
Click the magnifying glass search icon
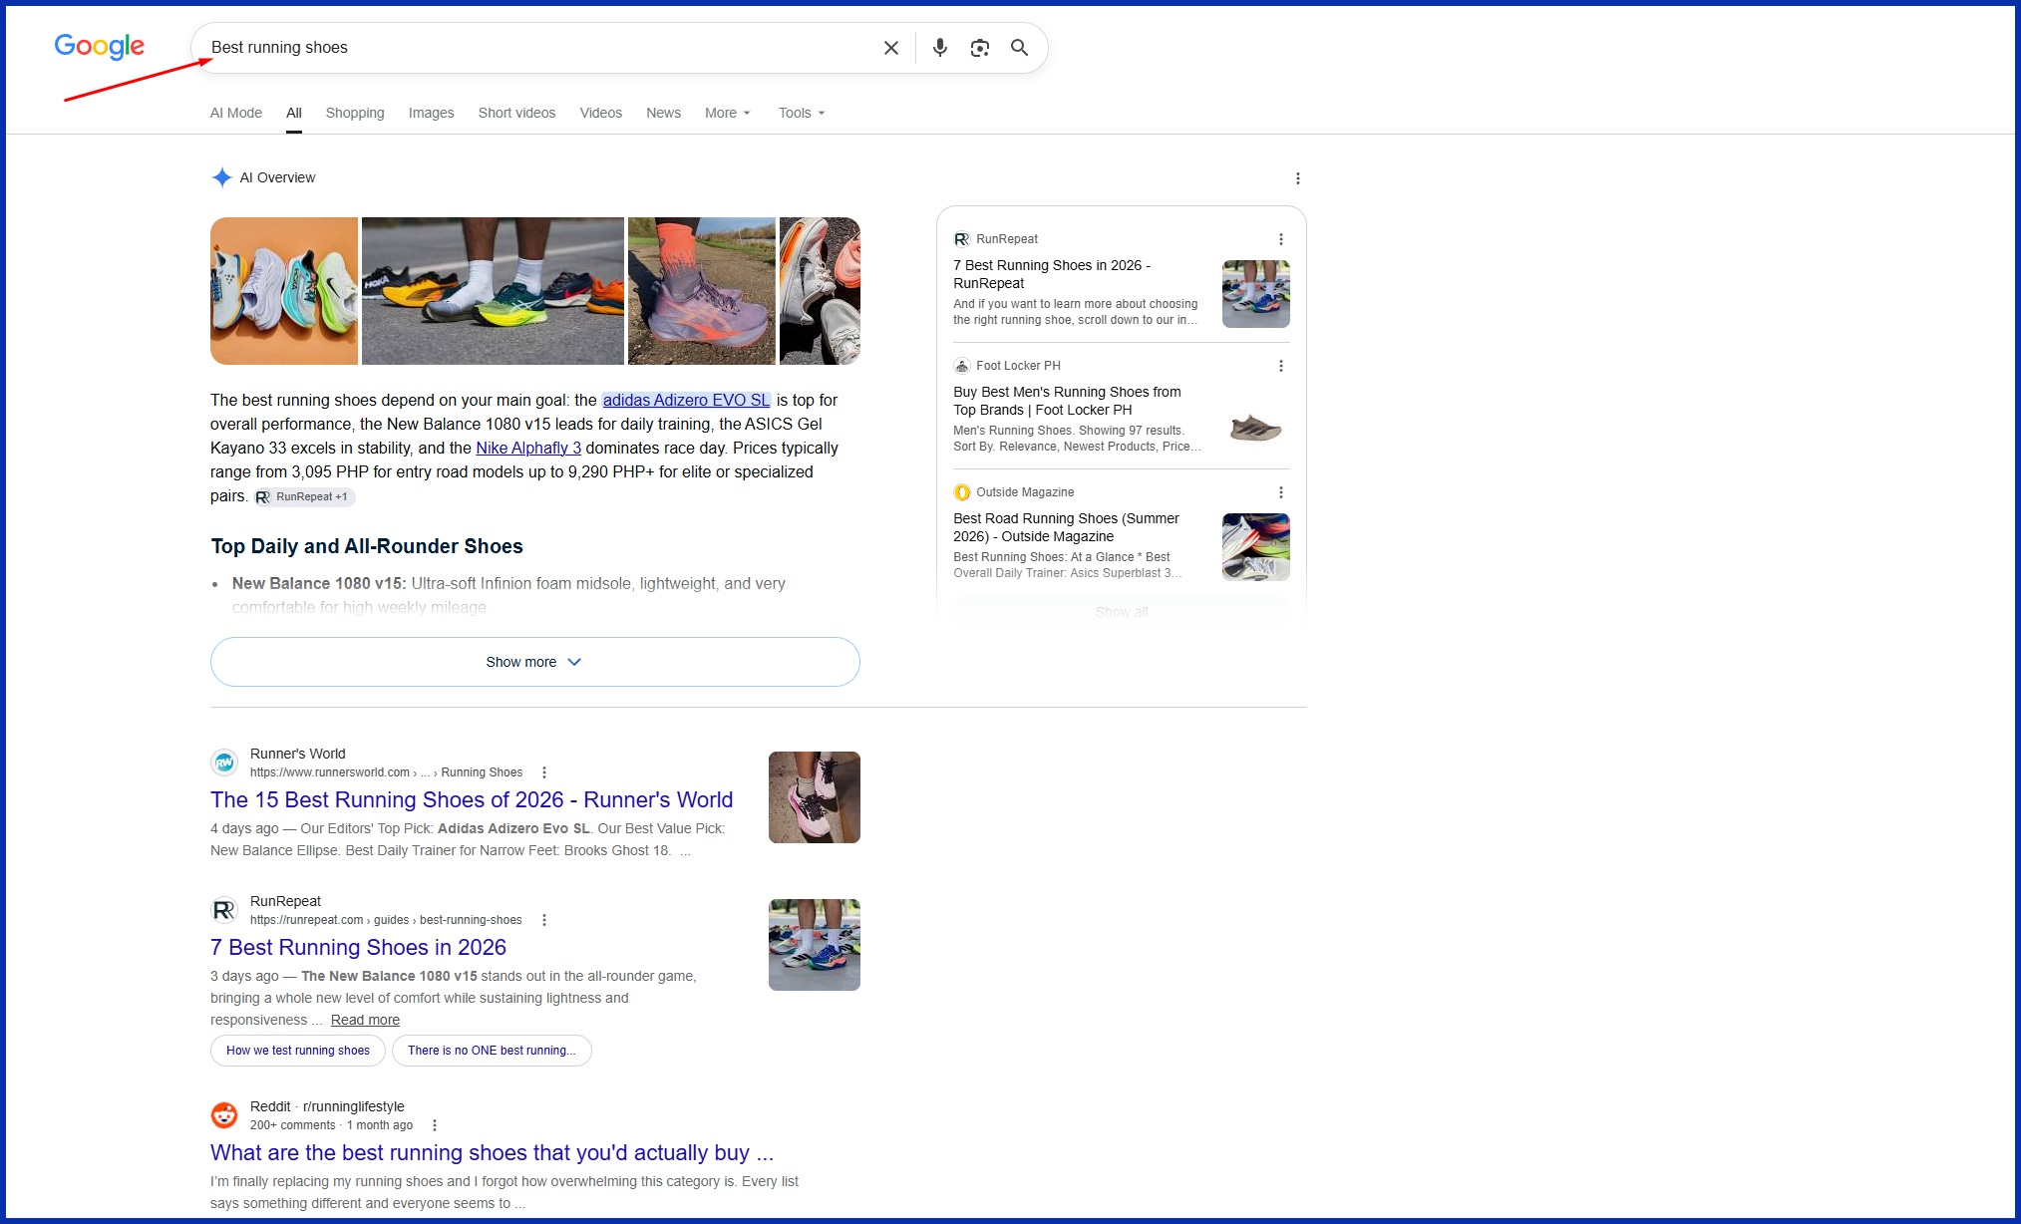pos(1019,48)
